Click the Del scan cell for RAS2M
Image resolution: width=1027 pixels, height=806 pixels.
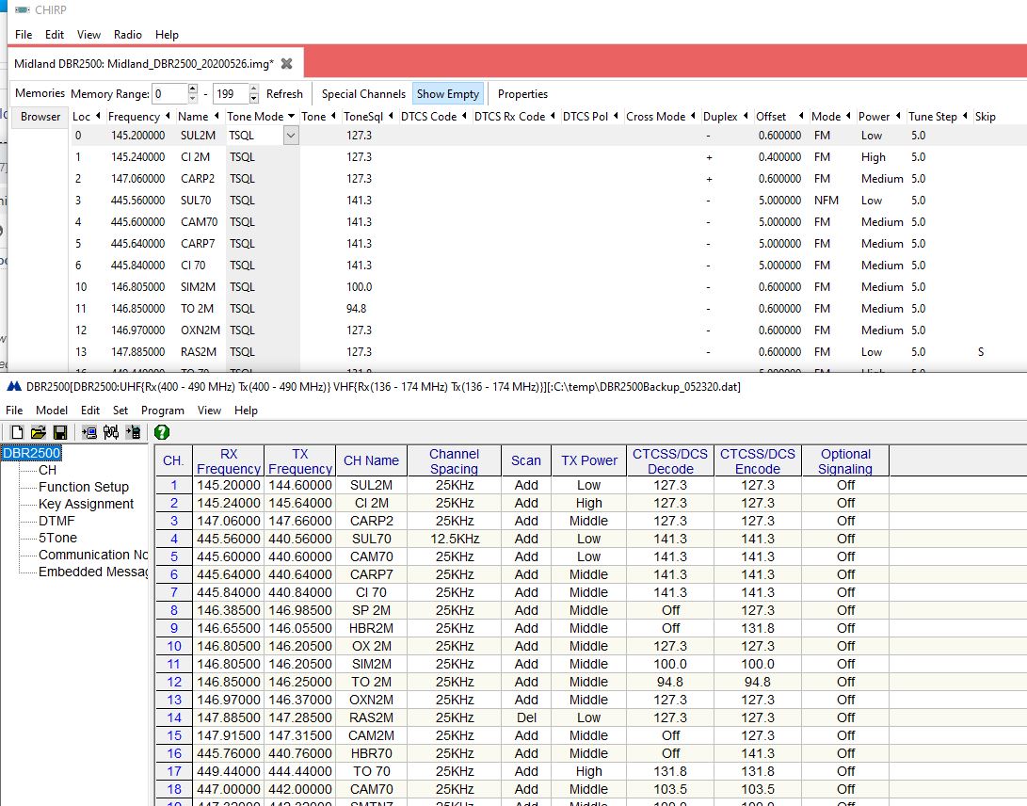coord(526,717)
